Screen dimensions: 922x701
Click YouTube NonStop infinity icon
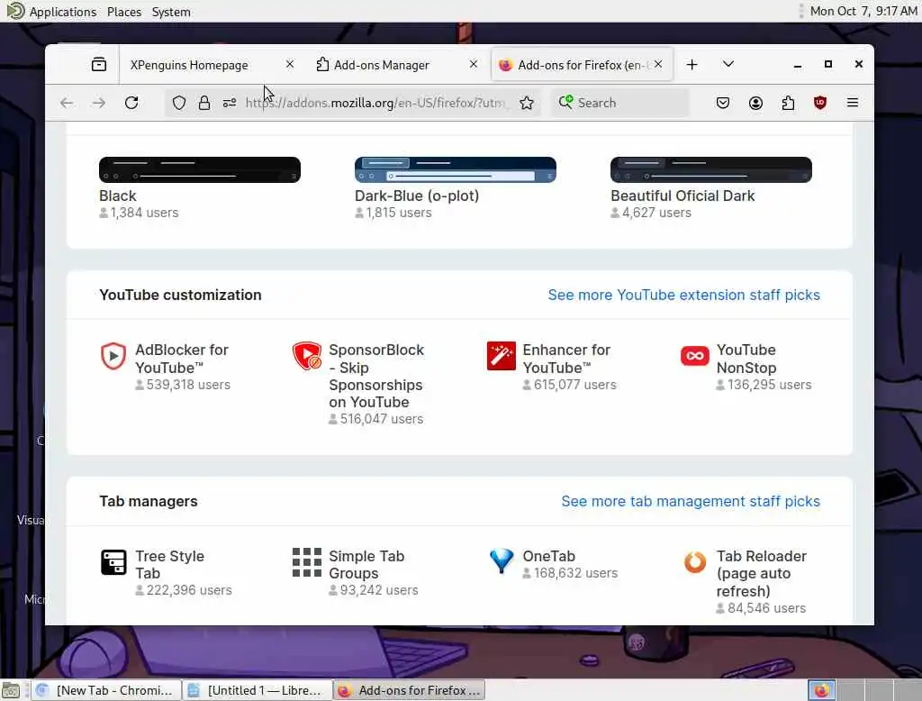pyautogui.click(x=694, y=356)
